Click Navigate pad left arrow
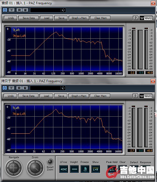 tap(7, 168)
